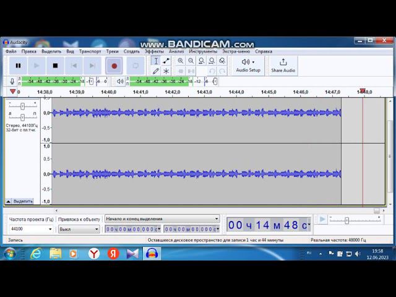Open the Справка menu

coord(264,51)
